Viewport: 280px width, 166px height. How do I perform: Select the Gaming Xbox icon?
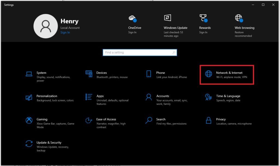pyautogui.click(x=29, y=120)
